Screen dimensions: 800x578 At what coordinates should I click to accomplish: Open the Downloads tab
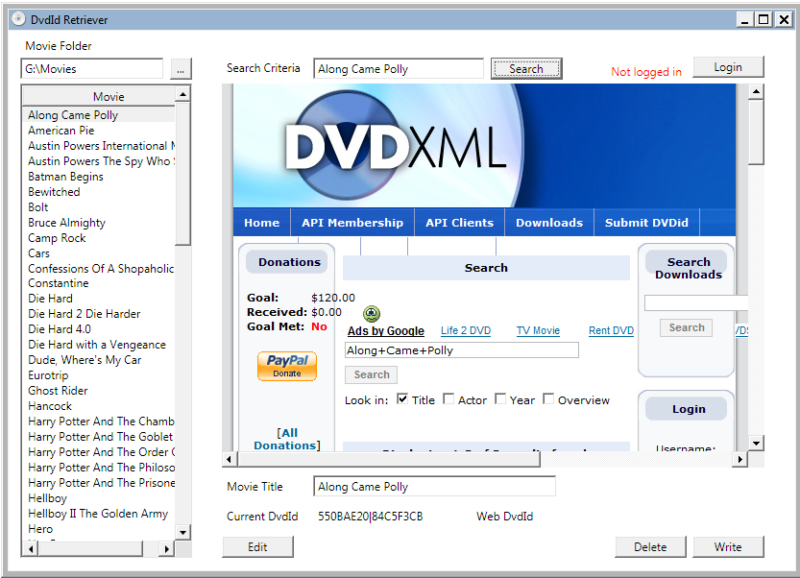tap(549, 223)
